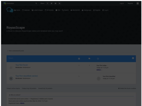Click the Your first forum status icon
Viewport: 142px width, 106px height.
coord(11,68)
